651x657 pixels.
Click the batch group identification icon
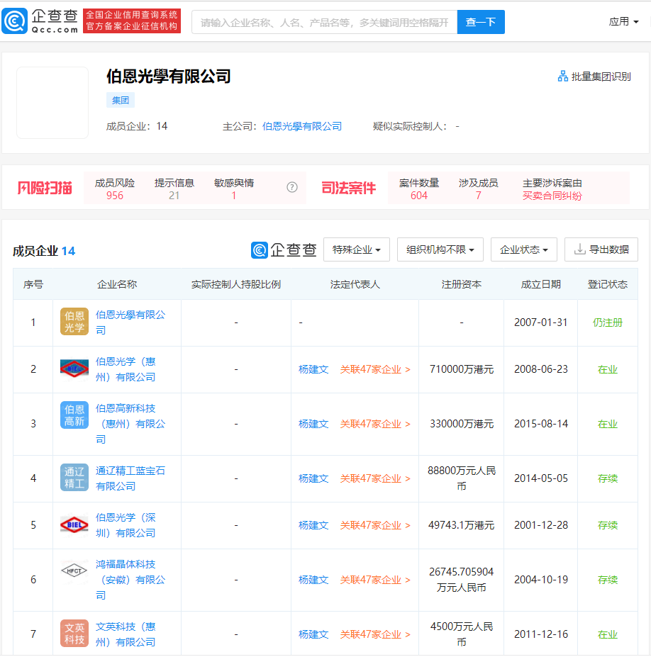click(x=562, y=77)
